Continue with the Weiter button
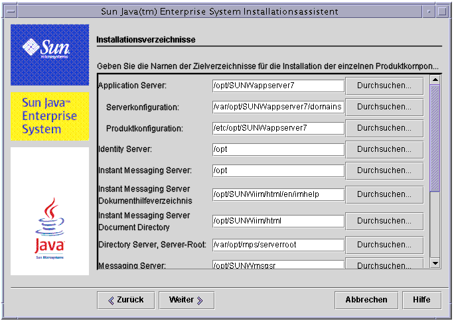 coord(187,300)
